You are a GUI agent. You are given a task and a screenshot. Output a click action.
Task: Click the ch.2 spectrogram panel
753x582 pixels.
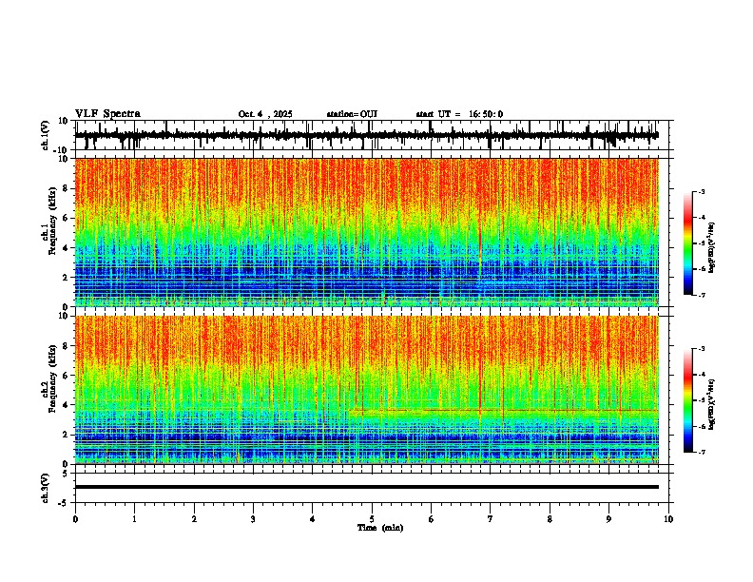pyautogui.click(x=367, y=390)
